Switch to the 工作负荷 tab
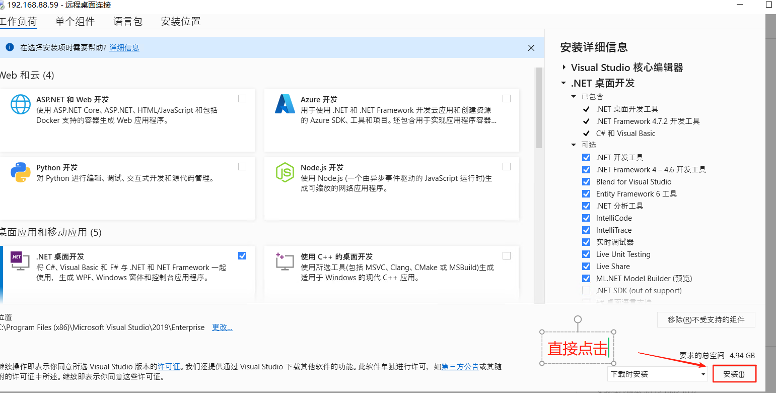The image size is (776, 393). tap(19, 21)
